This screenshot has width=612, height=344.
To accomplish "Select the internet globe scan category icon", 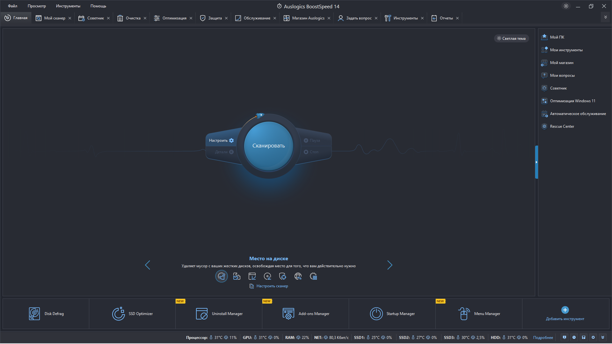I will [298, 276].
